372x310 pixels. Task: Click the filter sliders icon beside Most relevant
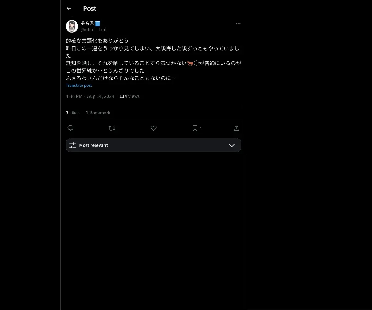click(x=73, y=145)
